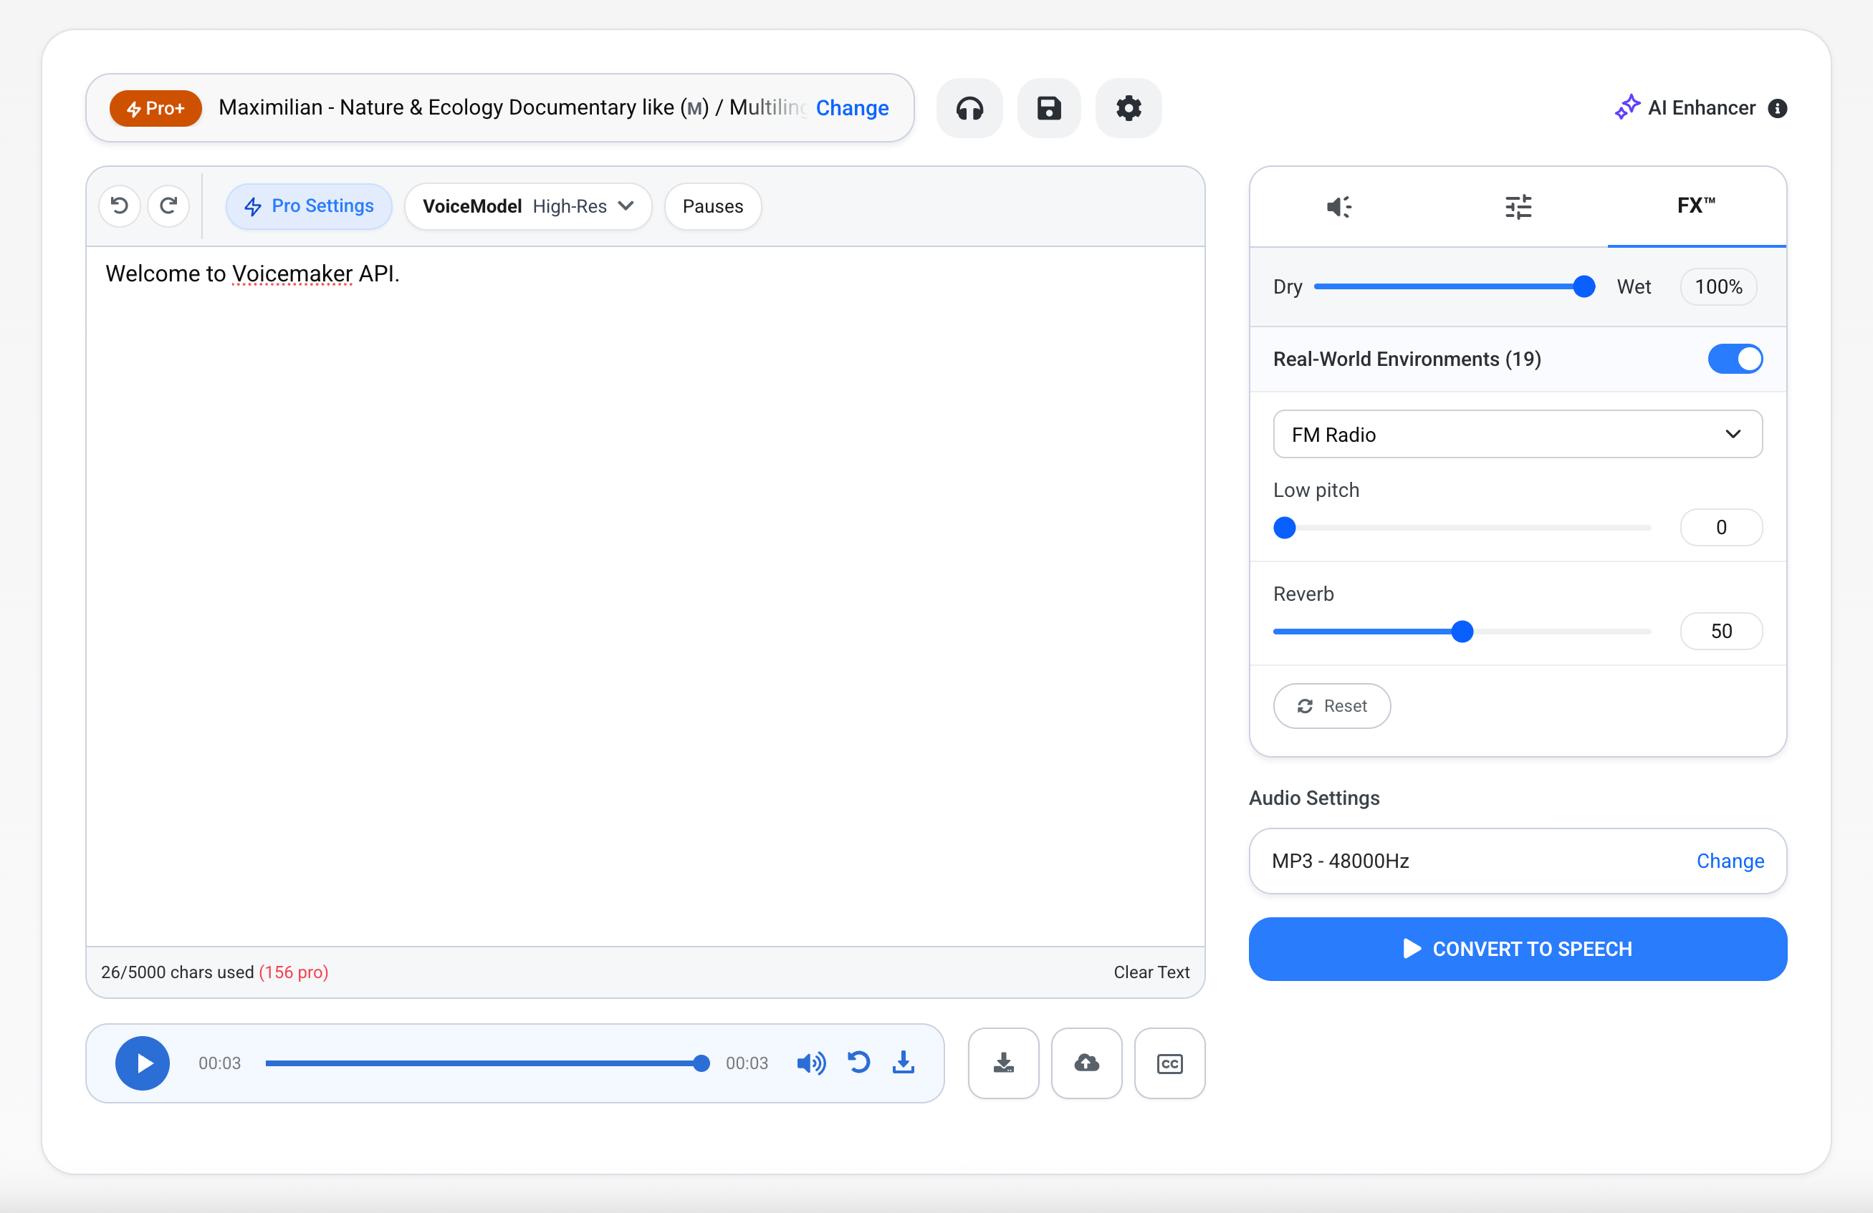
Task: Click the headphones preview icon
Action: [969, 108]
